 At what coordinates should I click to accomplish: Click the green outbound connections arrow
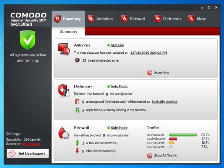tap(77, 143)
